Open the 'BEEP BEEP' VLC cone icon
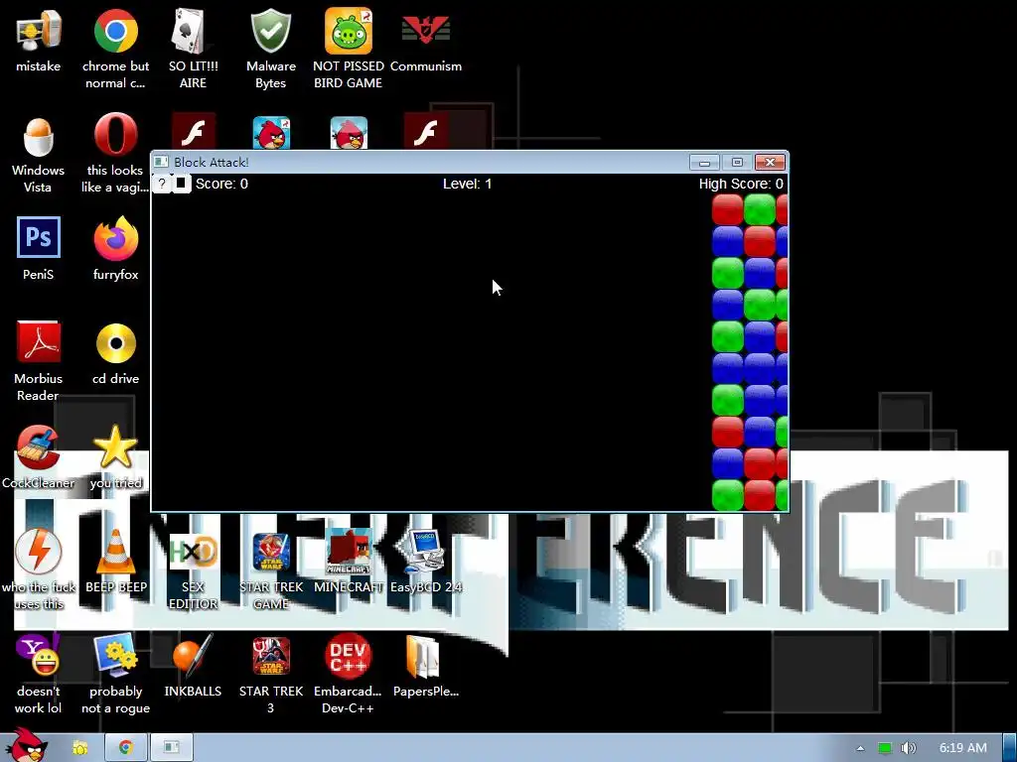The height and width of the screenshot is (762, 1017). pos(115,562)
